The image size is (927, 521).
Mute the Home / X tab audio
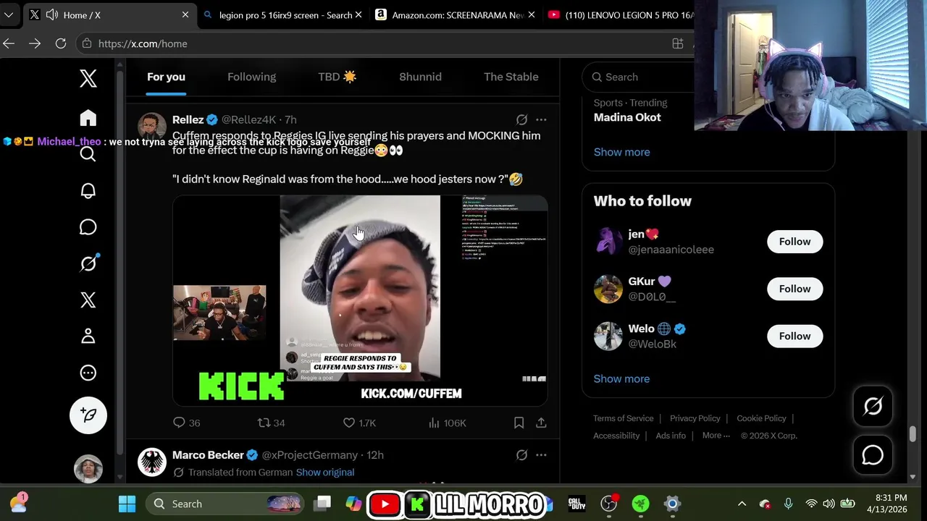coord(51,14)
